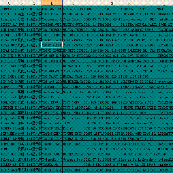
Task: Select column C header
Action: tap(34, 3)
